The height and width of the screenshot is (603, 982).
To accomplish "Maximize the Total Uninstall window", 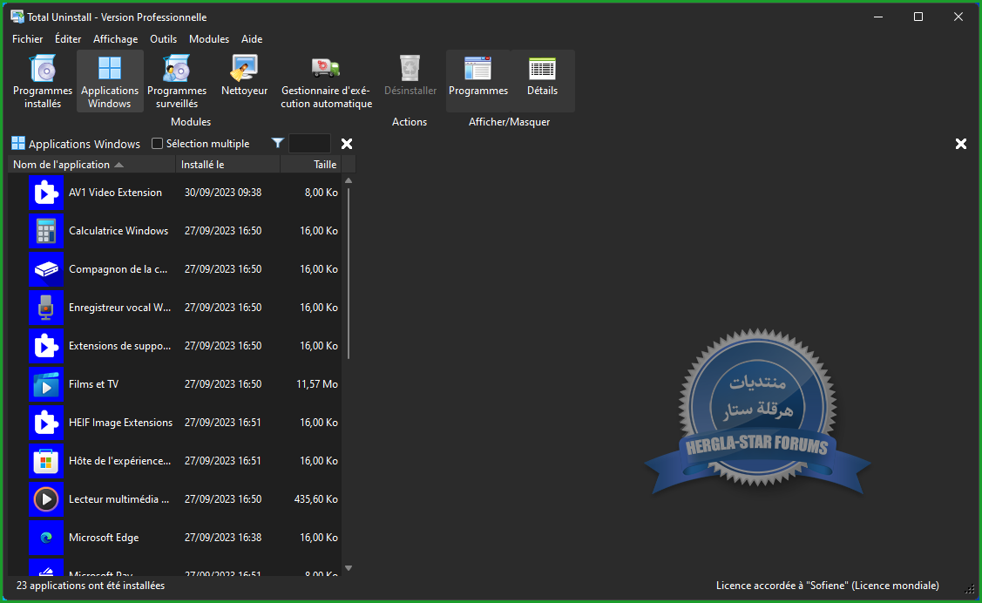I will click(x=918, y=17).
